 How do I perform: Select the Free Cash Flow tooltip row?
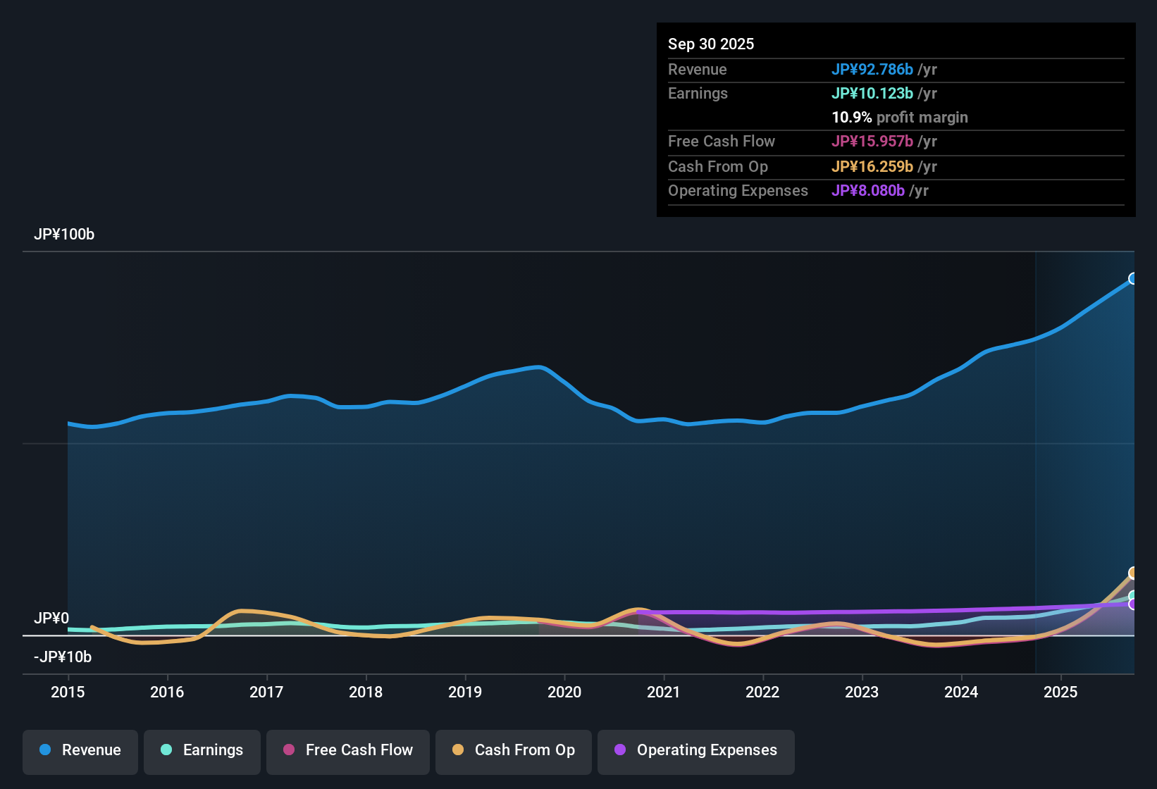pyautogui.click(x=896, y=142)
